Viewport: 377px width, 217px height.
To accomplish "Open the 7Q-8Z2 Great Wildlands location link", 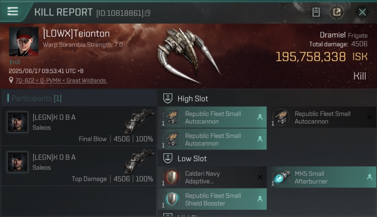I will coord(61,80).
